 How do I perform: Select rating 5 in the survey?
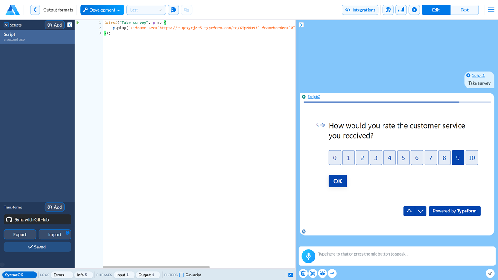coord(403,158)
